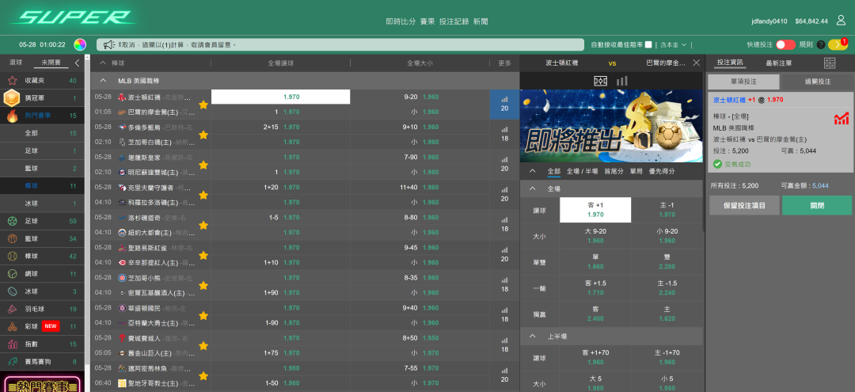
Task: Open 賽果 in the top menu
Action: pyautogui.click(x=427, y=22)
